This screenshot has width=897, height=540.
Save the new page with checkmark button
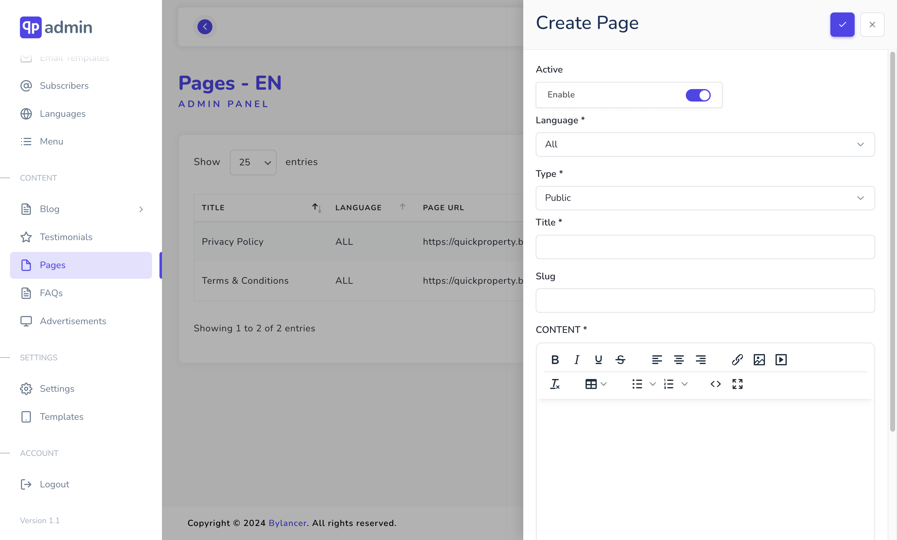click(x=842, y=24)
